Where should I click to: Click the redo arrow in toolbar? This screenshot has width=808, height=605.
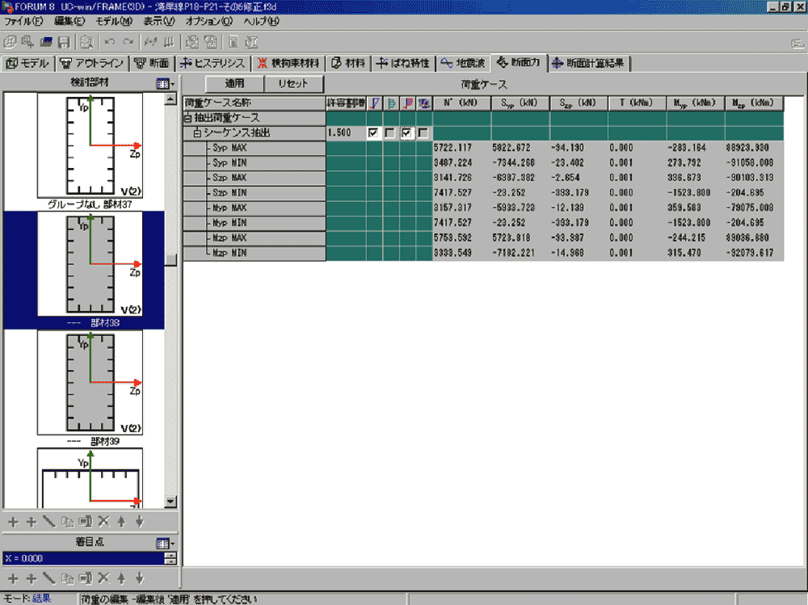[x=128, y=42]
